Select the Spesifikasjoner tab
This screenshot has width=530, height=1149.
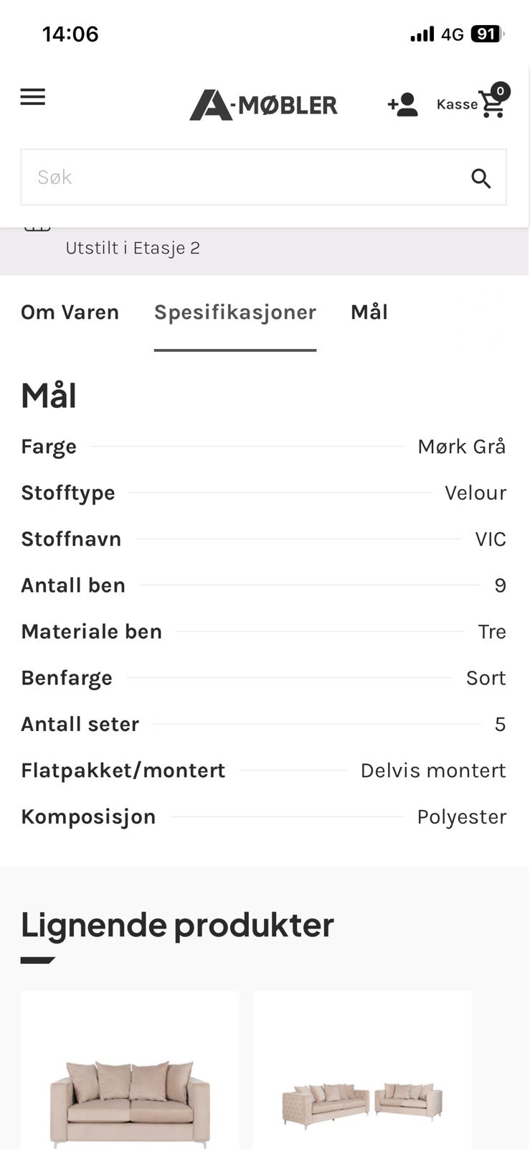coord(235,312)
